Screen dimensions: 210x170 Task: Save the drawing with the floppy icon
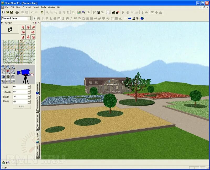pos(12,12)
